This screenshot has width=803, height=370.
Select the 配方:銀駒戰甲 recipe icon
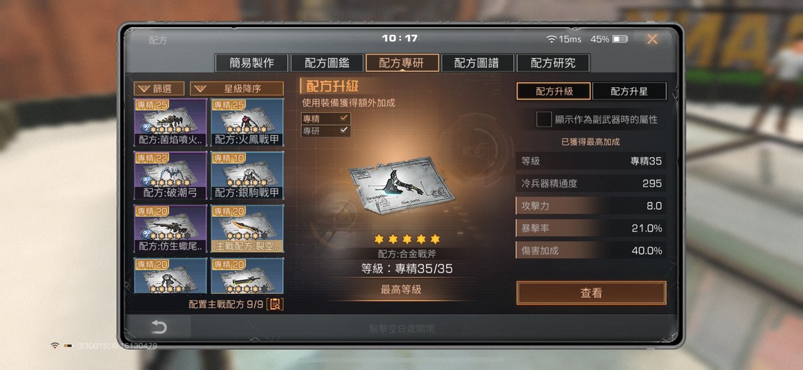[247, 176]
